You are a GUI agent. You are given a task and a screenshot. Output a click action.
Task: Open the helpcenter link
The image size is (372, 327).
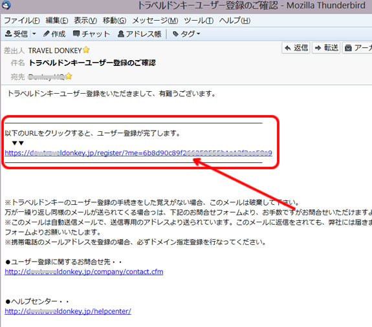coord(68,311)
